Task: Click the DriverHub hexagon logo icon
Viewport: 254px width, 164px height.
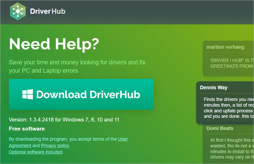Action: [18, 11]
